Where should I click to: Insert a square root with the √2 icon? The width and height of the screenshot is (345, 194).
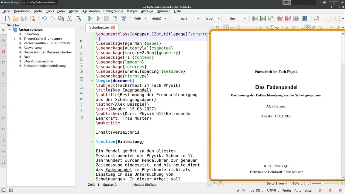tap(81, 117)
